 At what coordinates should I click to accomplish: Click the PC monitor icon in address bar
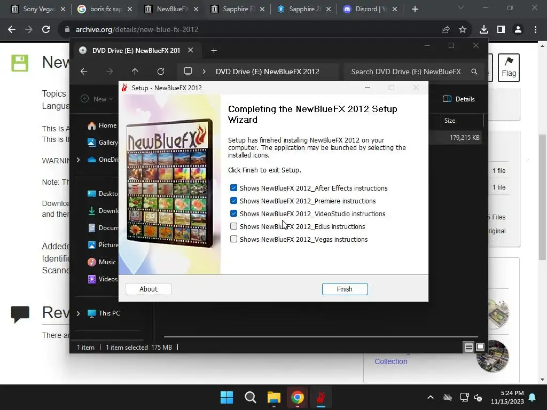tap(188, 72)
